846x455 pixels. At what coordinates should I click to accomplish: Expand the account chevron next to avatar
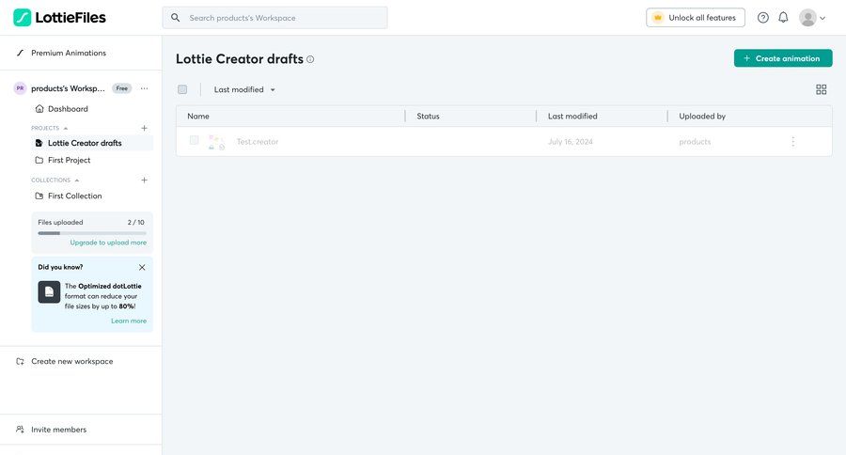tap(822, 19)
